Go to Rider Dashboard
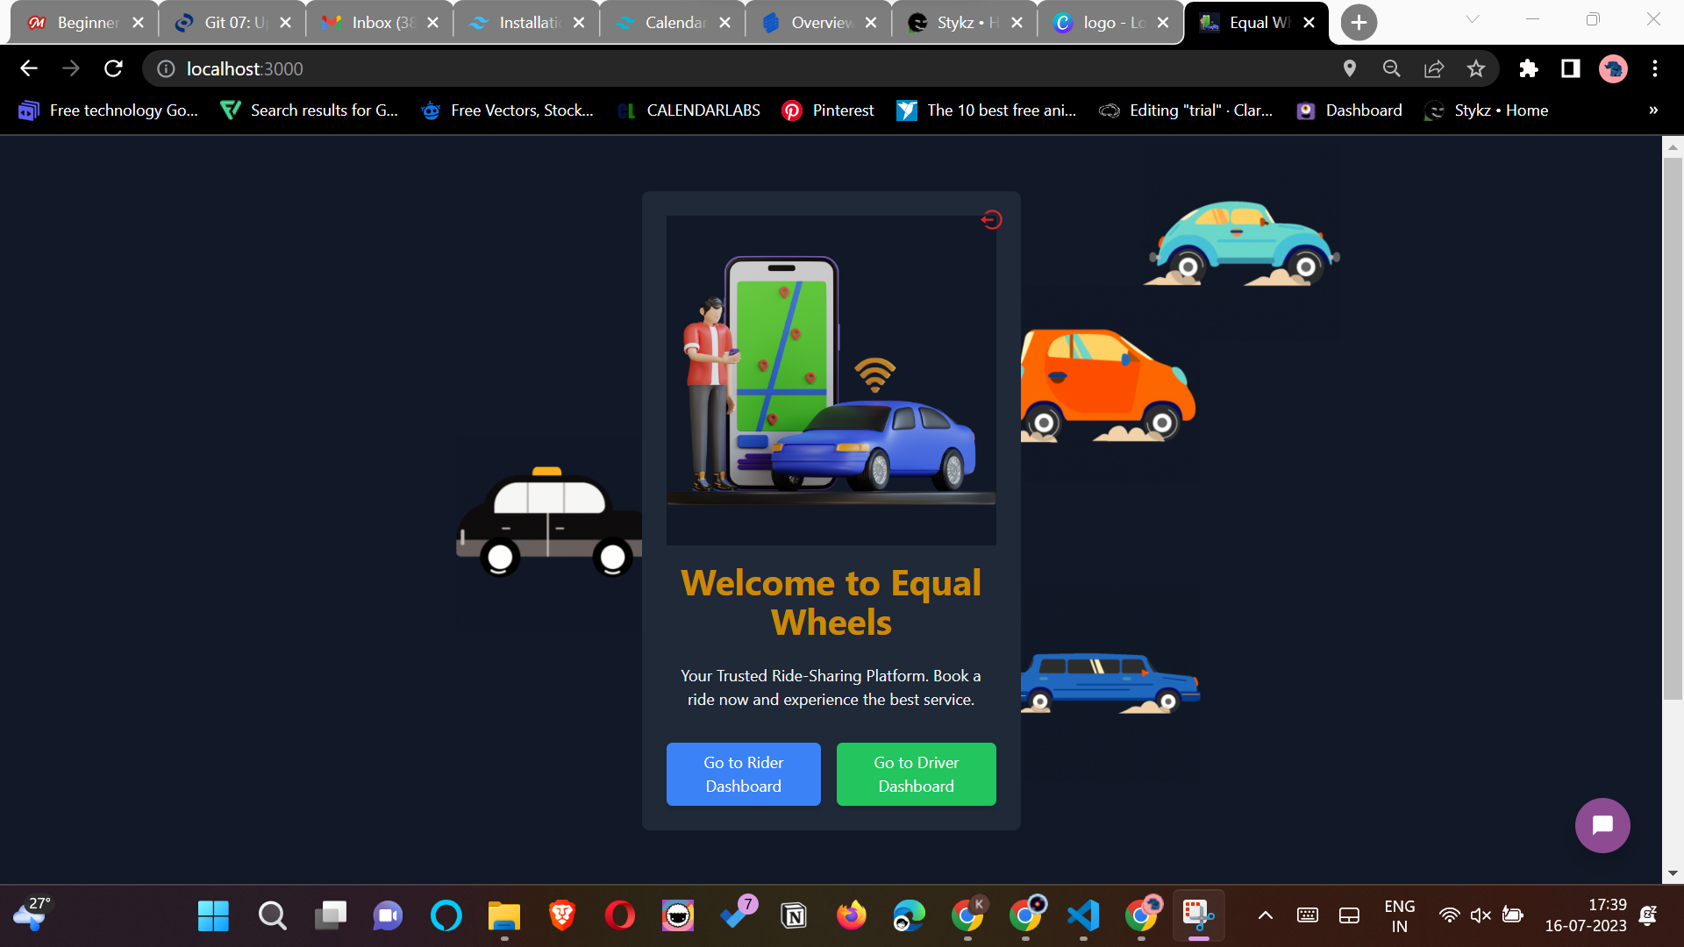Viewport: 1684px width, 947px height. [743, 774]
